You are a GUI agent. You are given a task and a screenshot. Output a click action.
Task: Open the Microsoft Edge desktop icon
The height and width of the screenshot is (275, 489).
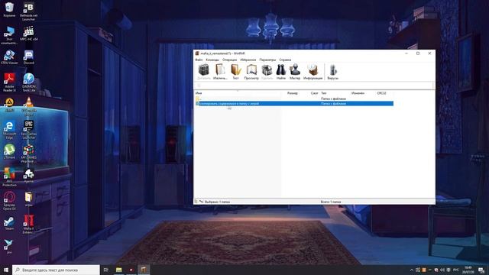(x=9, y=130)
